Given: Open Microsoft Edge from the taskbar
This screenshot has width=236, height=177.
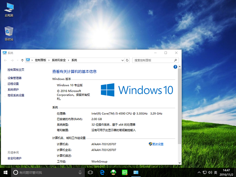Looking at the screenshot, I should point(102,172).
